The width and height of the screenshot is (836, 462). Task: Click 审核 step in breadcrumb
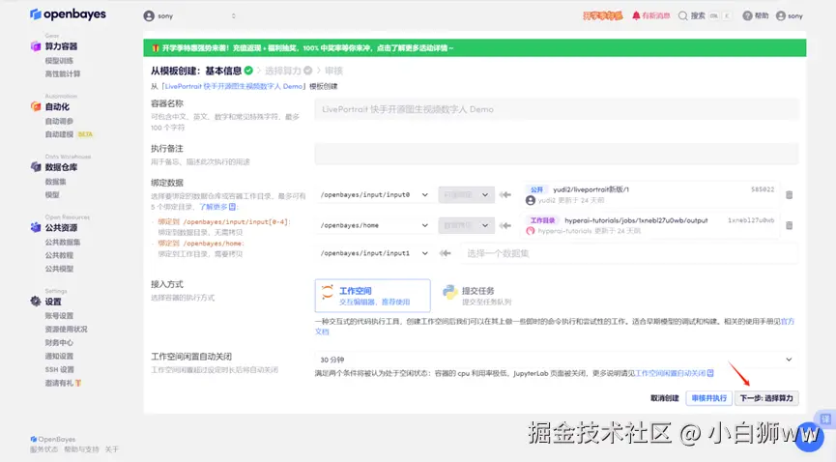[333, 71]
